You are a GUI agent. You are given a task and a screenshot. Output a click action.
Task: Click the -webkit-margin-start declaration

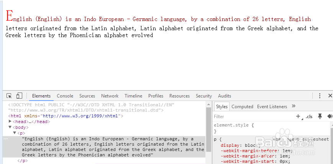pos(256,161)
